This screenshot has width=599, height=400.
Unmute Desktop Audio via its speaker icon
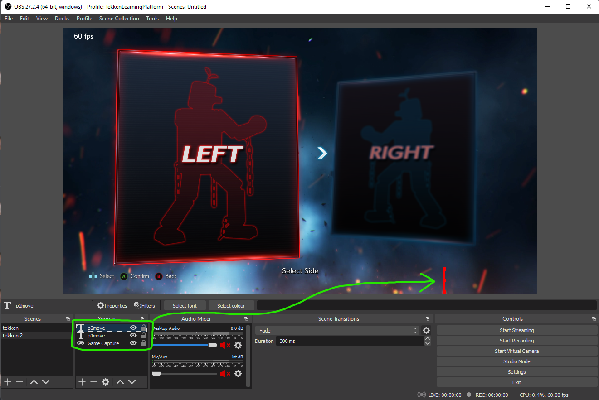click(225, 345)
